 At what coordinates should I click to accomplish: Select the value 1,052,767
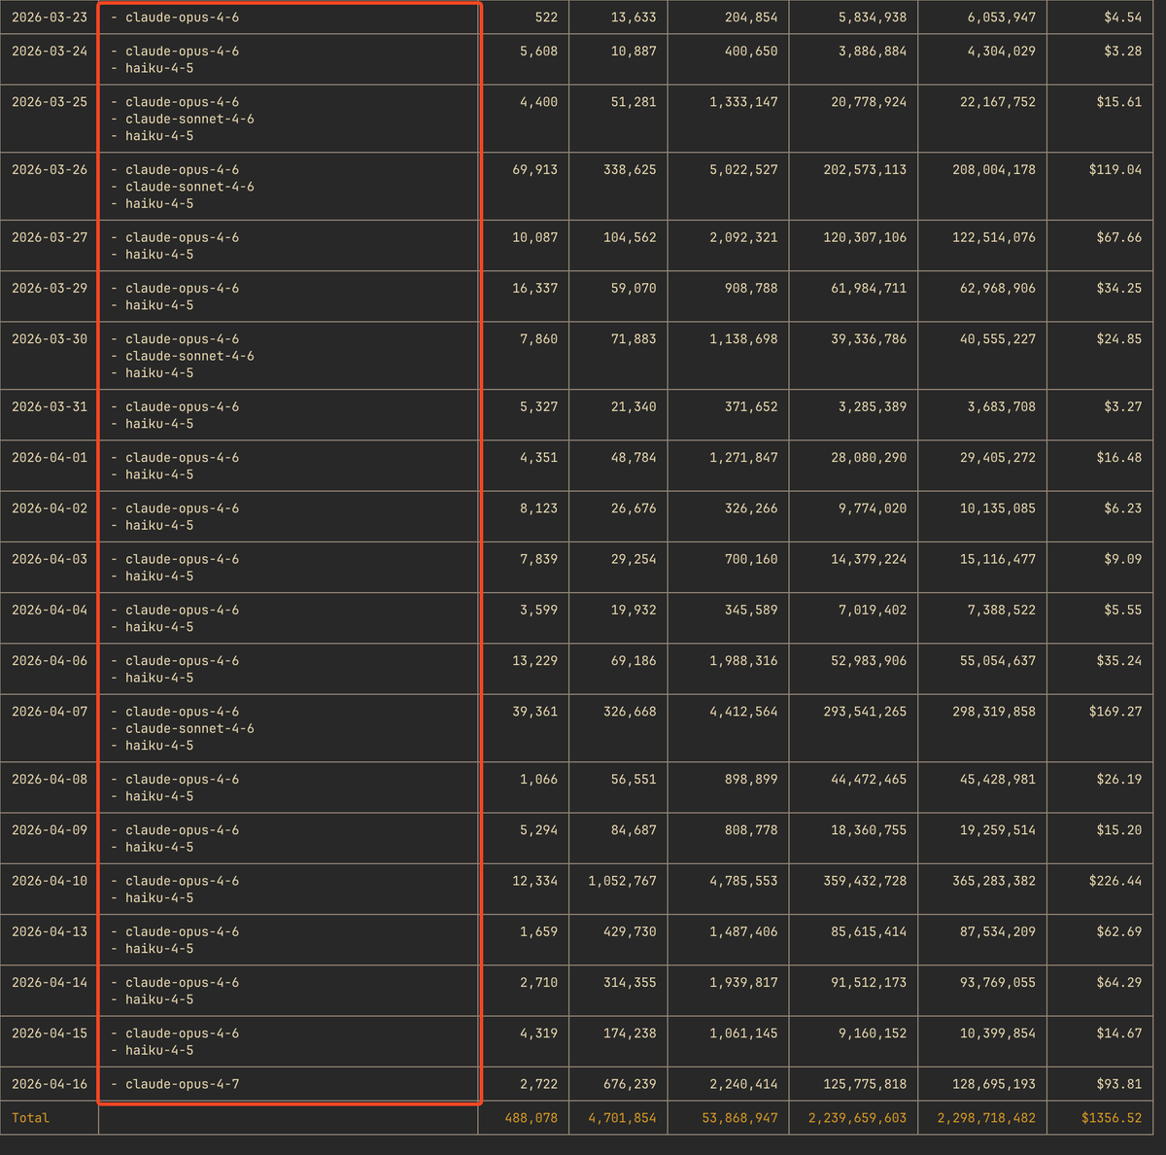[622, 881]
